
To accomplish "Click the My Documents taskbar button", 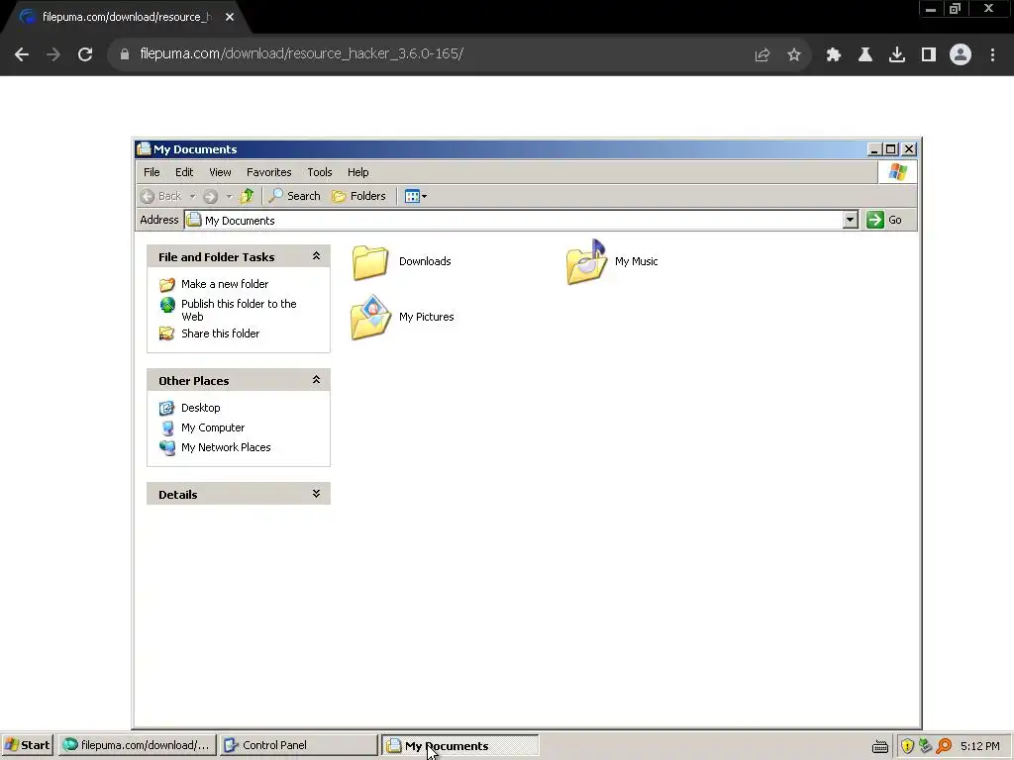I will (459, 746).
